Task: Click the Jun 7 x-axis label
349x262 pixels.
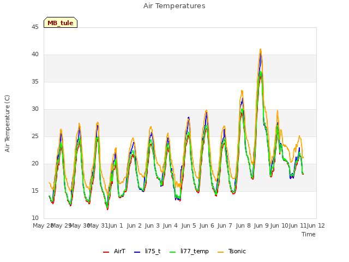Action: 225,225
